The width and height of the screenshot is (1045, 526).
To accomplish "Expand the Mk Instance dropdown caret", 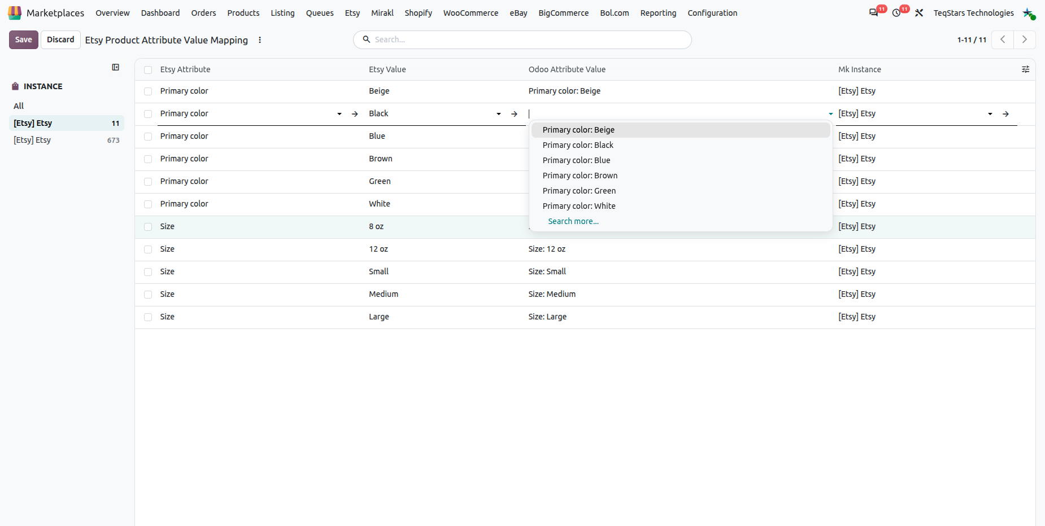I will tap(990, 114).
